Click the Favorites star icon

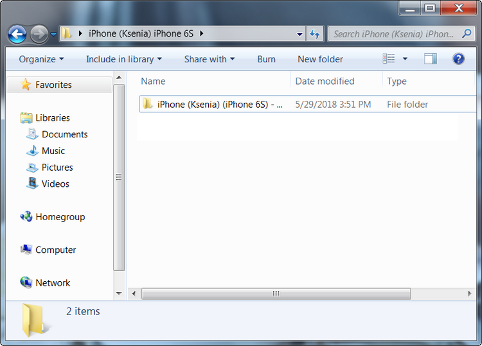pos(26,85)
